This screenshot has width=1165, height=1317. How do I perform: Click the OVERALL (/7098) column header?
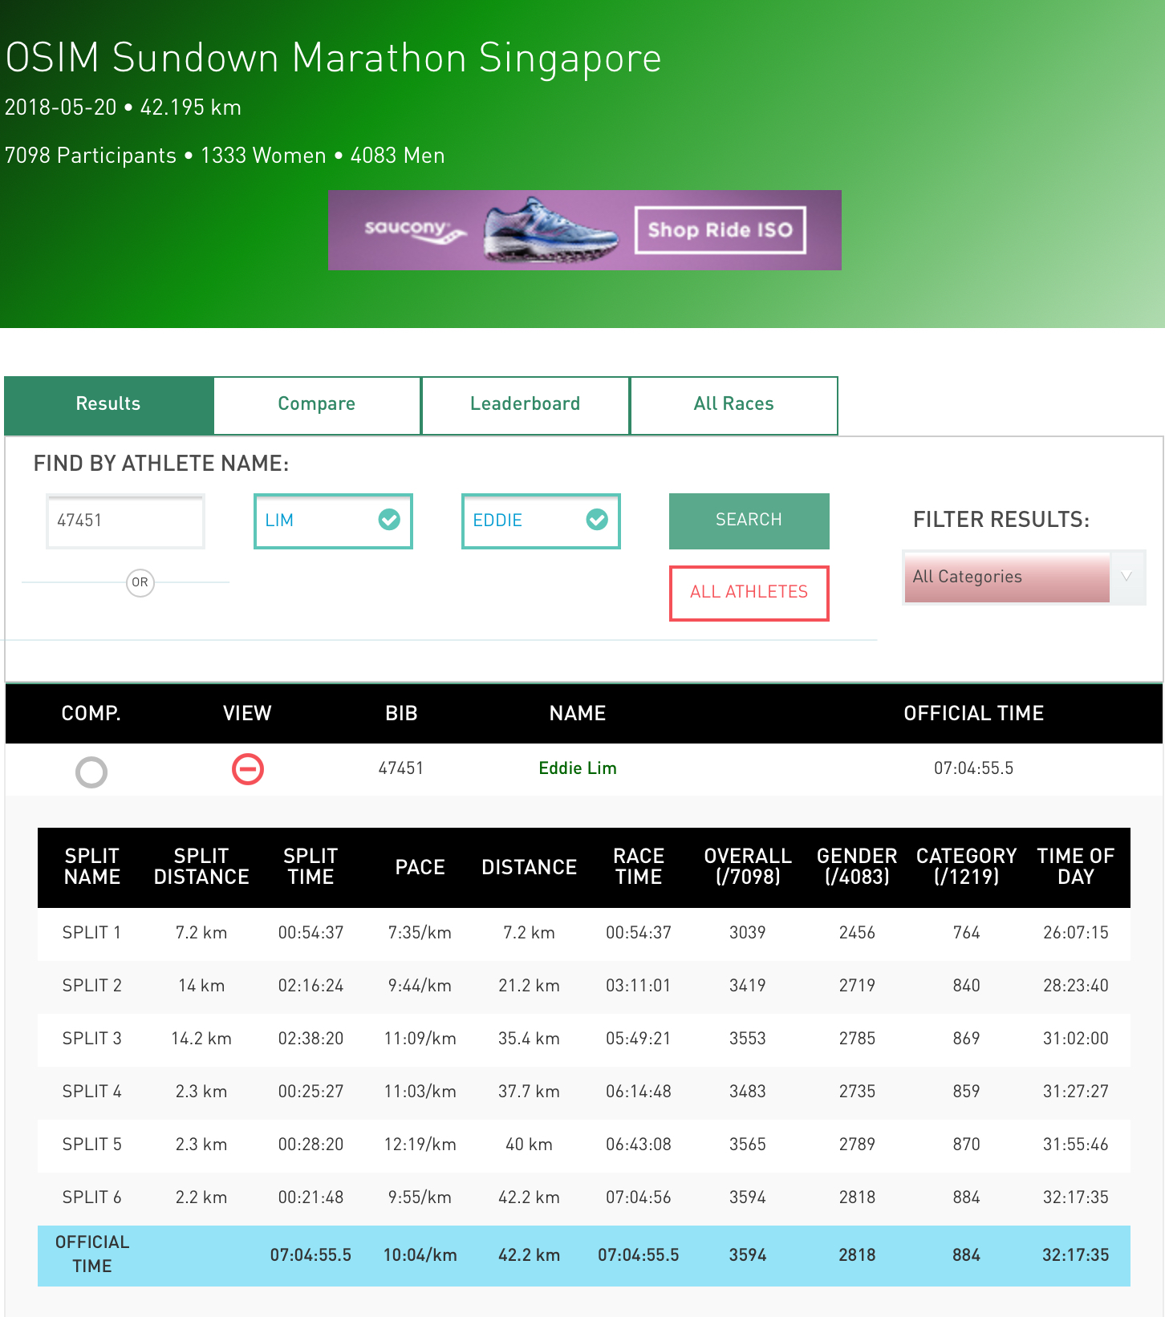coord(748,867)
